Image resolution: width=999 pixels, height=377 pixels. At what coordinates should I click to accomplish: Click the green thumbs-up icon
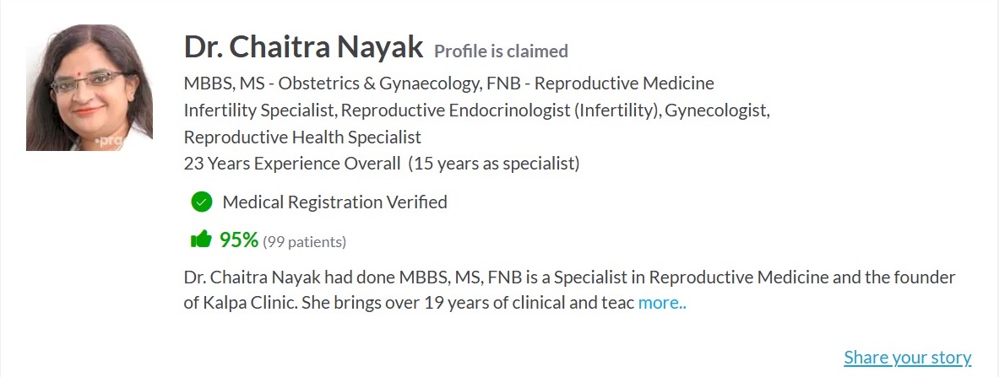(201, 240)
